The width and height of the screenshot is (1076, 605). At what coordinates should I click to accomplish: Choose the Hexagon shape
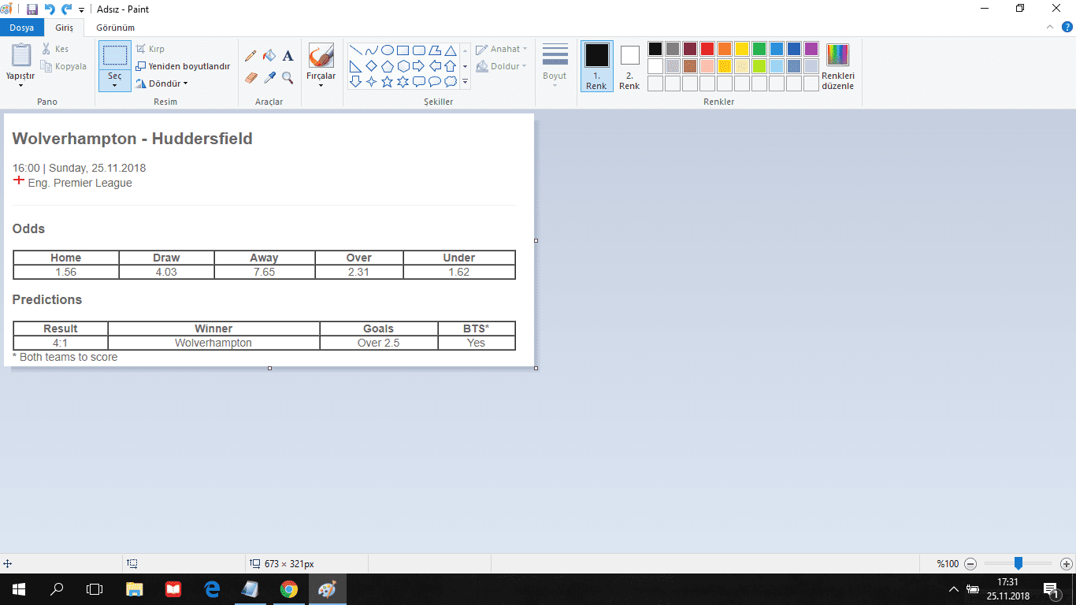(x=403, y=66)
